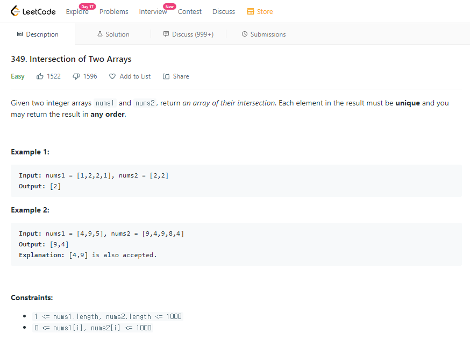Open the Share option via its icon
This screenshot has height=340, width=470.
(x=167, y=76)
